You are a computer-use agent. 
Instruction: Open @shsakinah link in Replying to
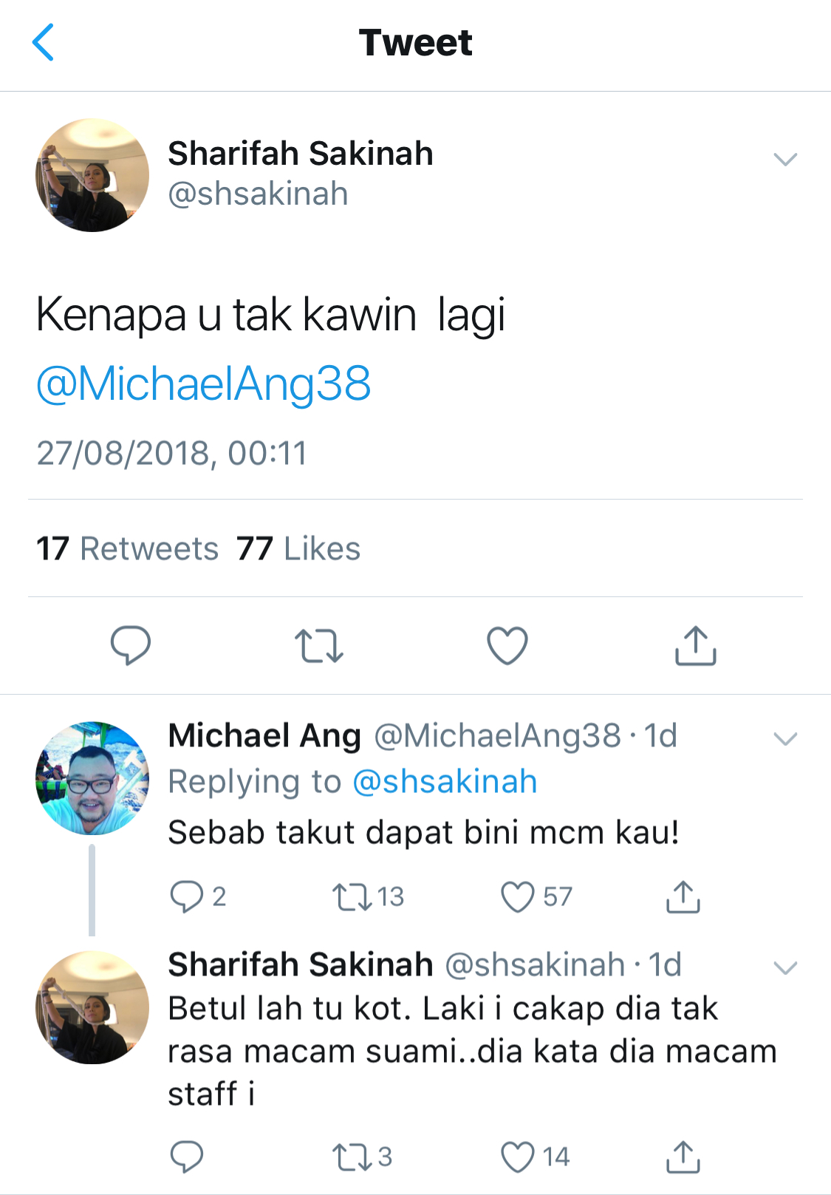click(445, 781)
